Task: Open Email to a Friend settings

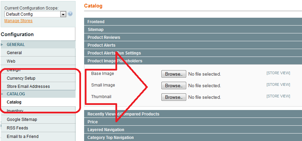Action: pos(22,137)
